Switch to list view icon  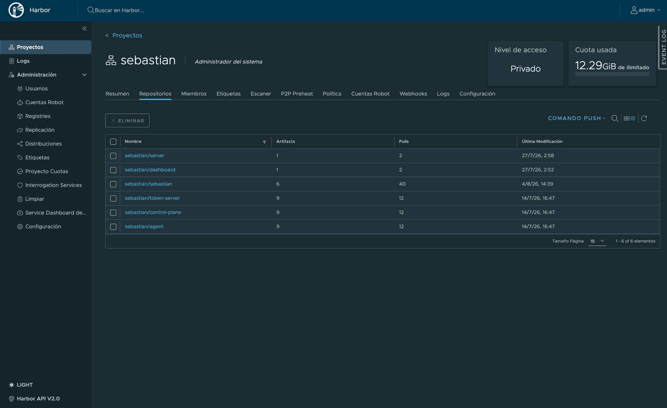(633, 118)
